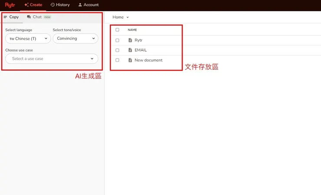Viewport: 321px width, 195px height.
Task: Click the Chat bubbles icon
Action: (29, 17)
